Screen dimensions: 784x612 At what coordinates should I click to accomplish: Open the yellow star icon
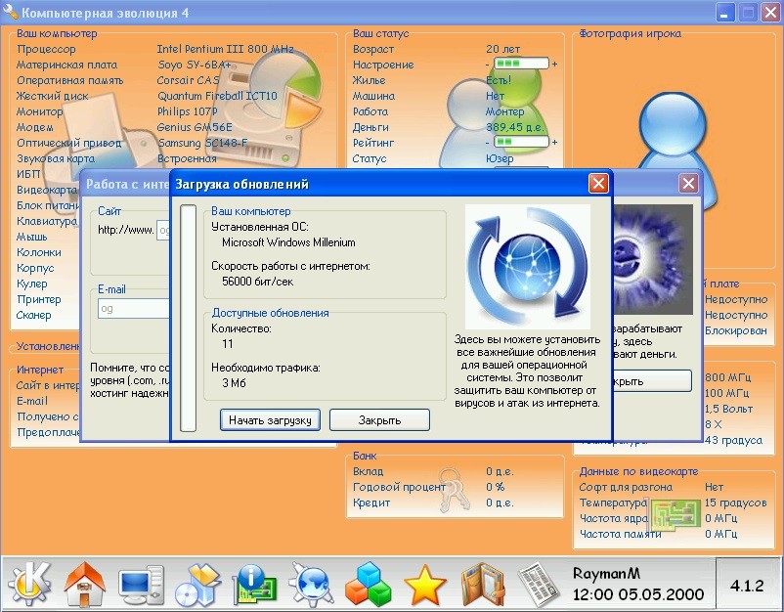point(424,584)
